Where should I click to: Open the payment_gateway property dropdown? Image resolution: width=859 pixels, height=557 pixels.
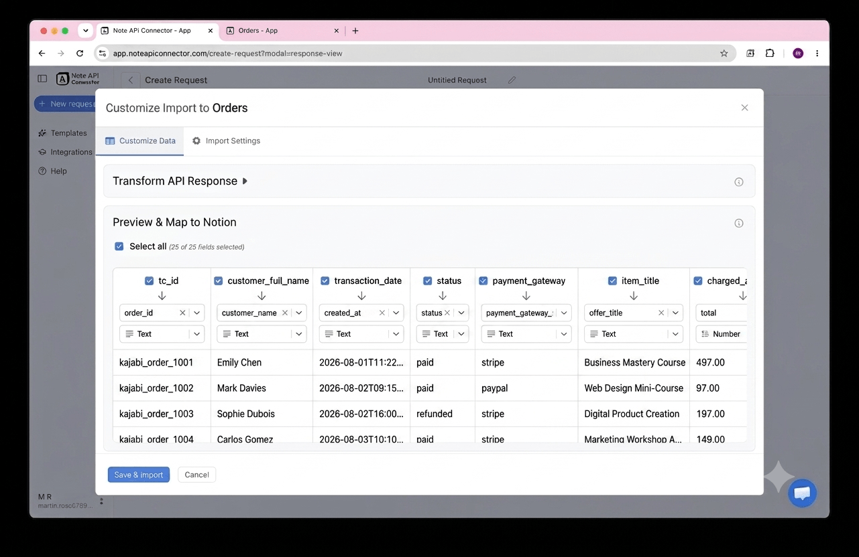pos(564,313)
